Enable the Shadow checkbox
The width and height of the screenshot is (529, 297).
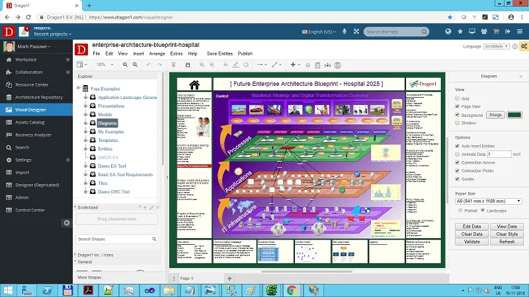(x=457, y=123)
